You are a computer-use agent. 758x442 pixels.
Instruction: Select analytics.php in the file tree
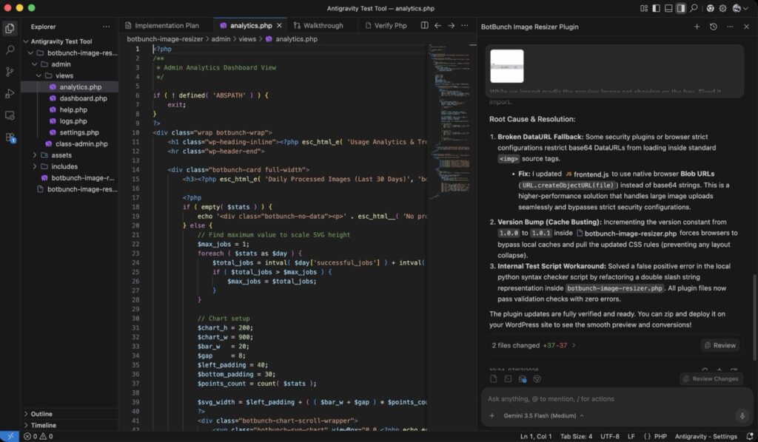tap(70, 87)
